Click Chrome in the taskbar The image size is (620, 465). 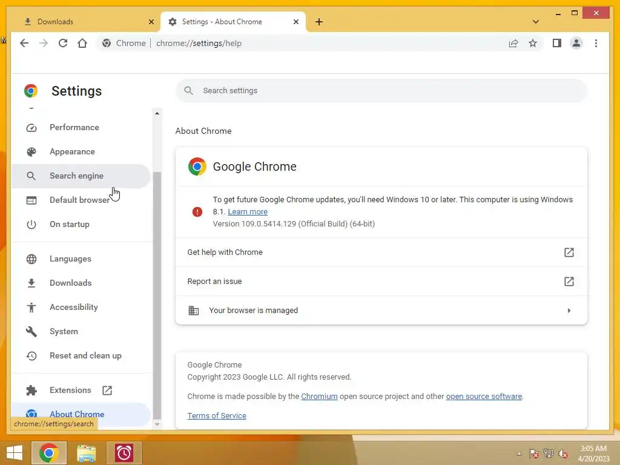[x=49, y=453]
